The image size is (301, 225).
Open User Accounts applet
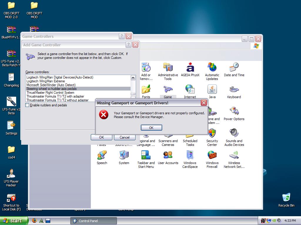tap(168, 157)
